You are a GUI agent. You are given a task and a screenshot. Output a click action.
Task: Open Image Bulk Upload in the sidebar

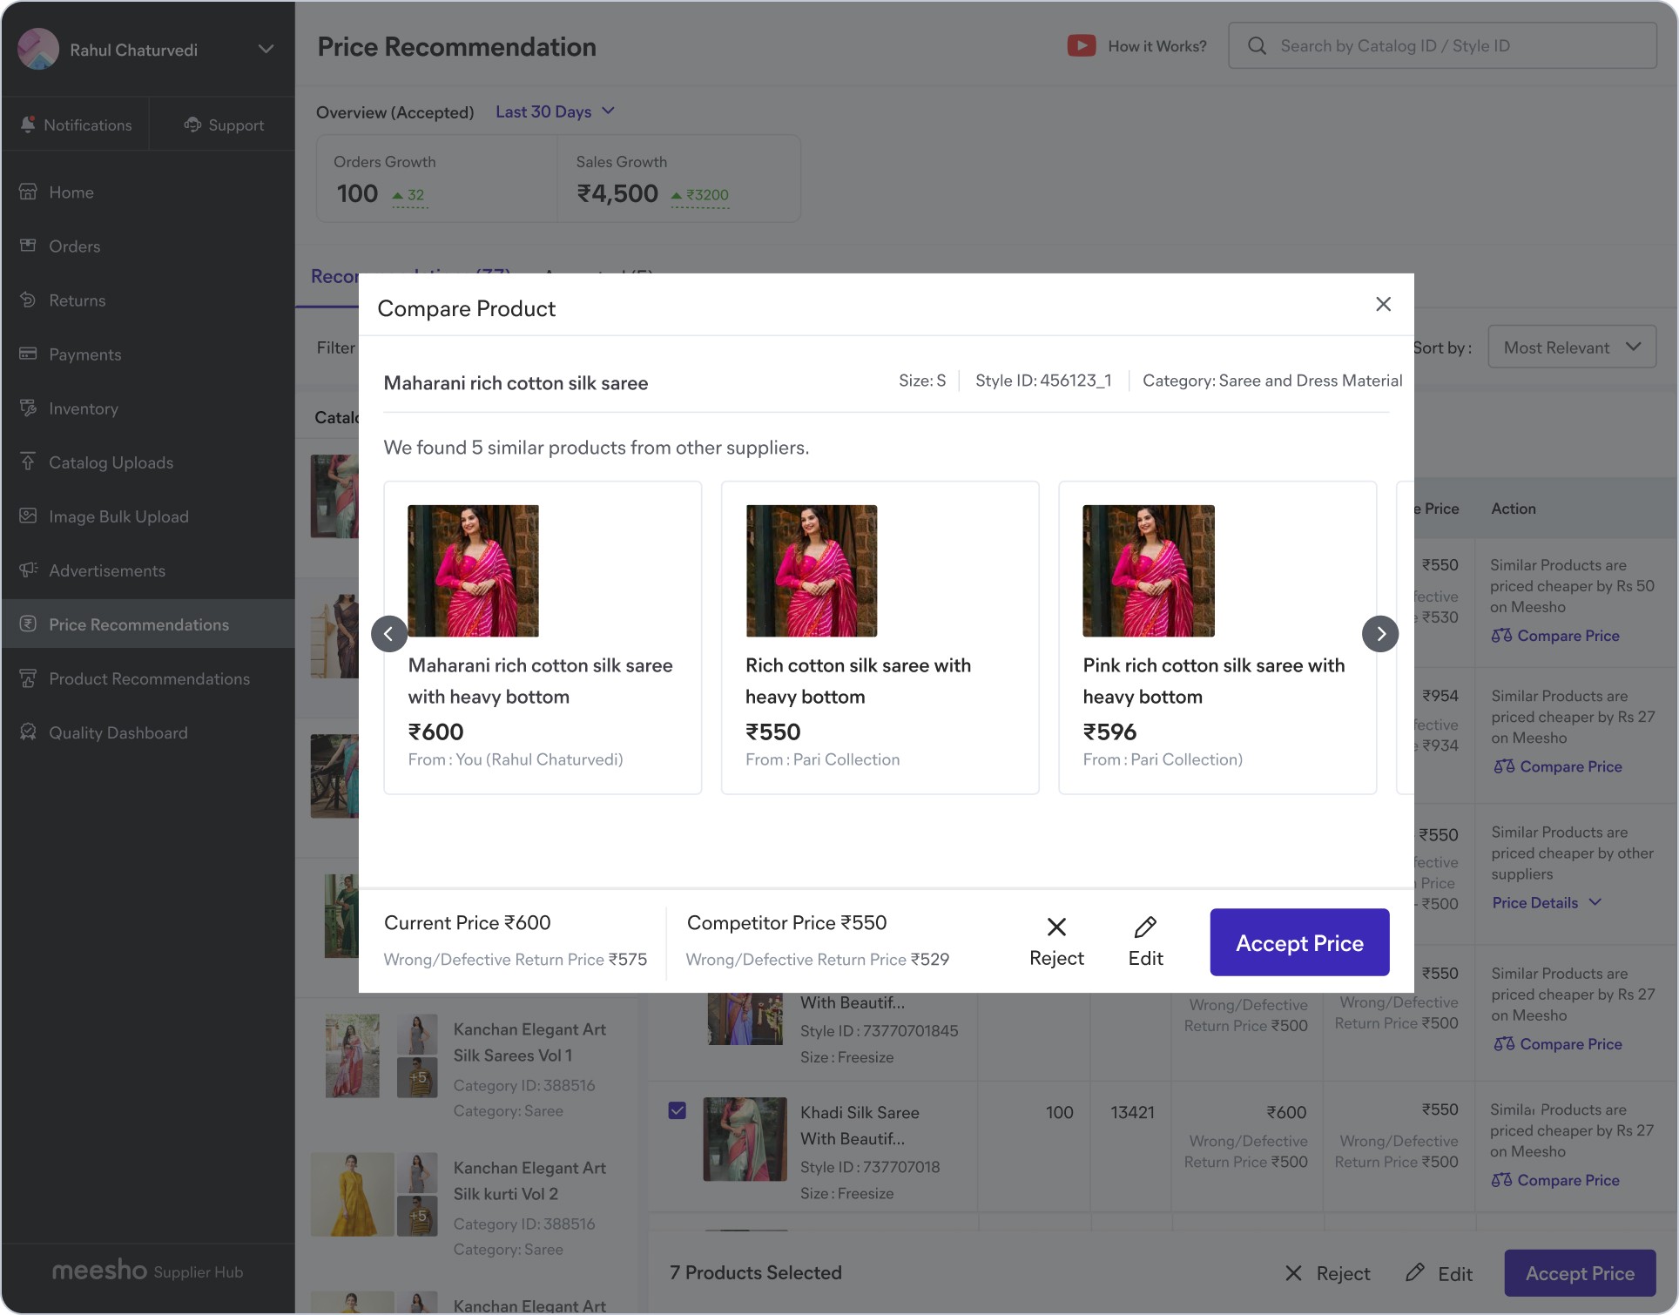148,516
